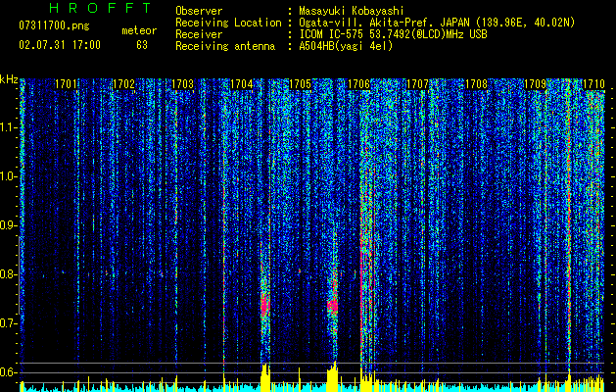Click the 1703 time marker
This screenshot has width=616, height=392.
click(x=183, y=84)
